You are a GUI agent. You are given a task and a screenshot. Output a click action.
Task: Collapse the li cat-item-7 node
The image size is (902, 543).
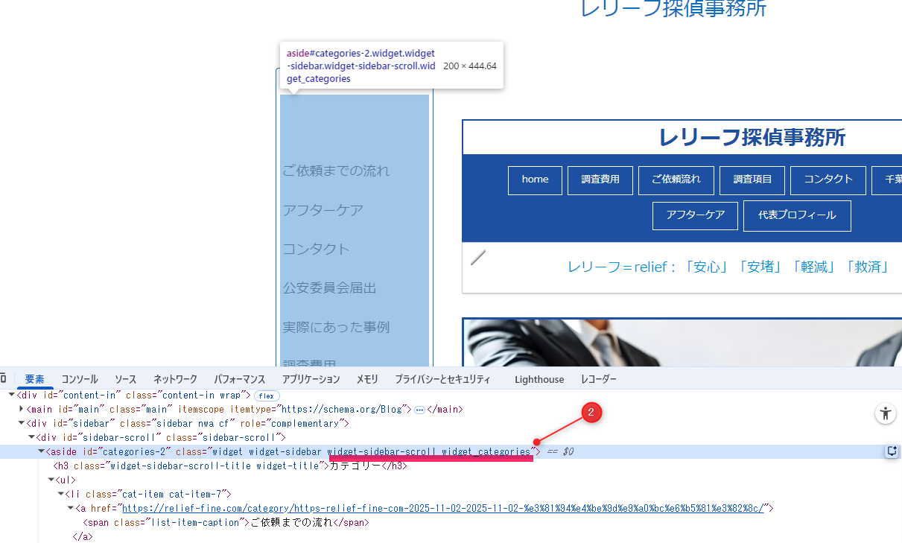pos(60,494)
